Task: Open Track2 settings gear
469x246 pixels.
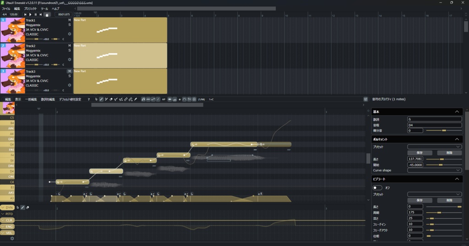Action: tap(70, 60)
